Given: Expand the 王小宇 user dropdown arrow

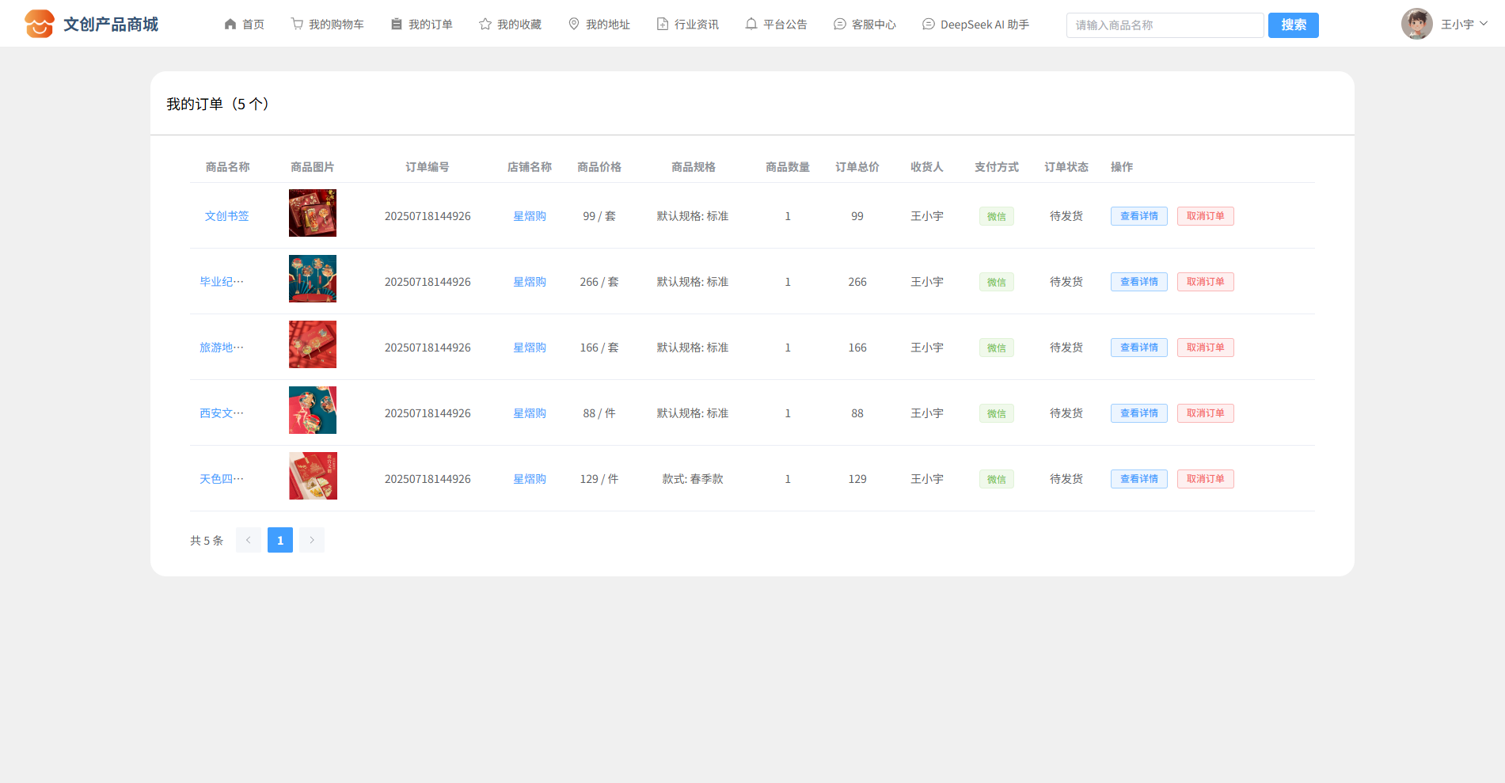Looking at the screenshot, I should [1484, 24].
